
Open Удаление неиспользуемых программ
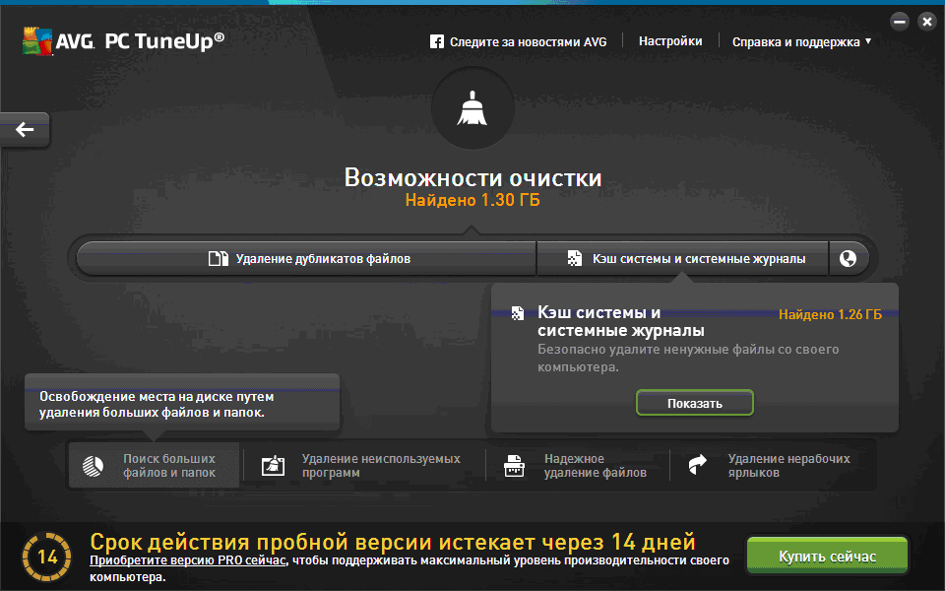click(364, 466)
